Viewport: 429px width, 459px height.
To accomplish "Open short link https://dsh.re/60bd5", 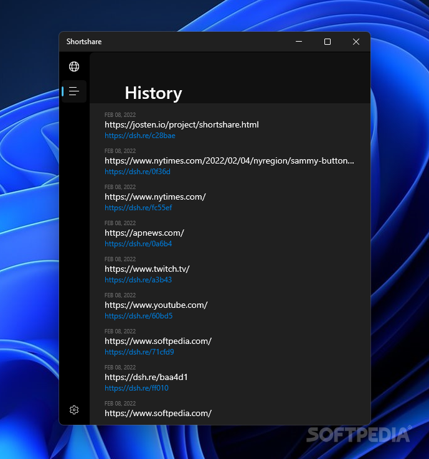I will 139,315.
